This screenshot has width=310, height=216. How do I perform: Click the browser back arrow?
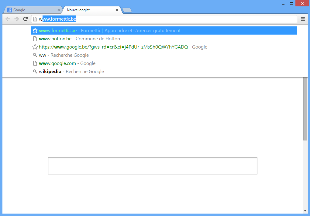pos(8,19)
